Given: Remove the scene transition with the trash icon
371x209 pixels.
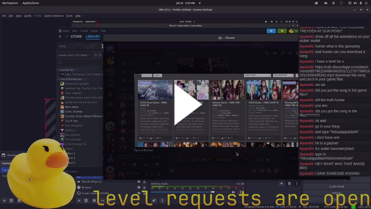Looking at the screenshot, I should tap(289, 183).
